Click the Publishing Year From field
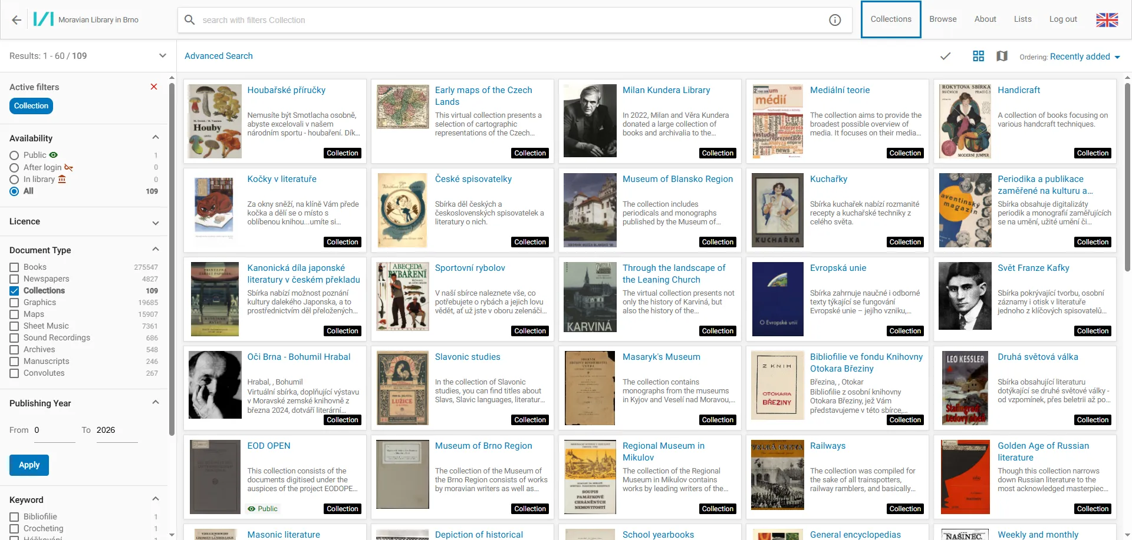The image size is (1132, 540). 54,430
